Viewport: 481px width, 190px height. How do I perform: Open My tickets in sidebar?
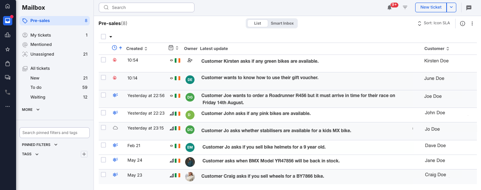coord(55,35)
